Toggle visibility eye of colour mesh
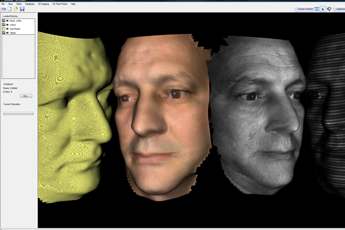 [x=7, y=25]
